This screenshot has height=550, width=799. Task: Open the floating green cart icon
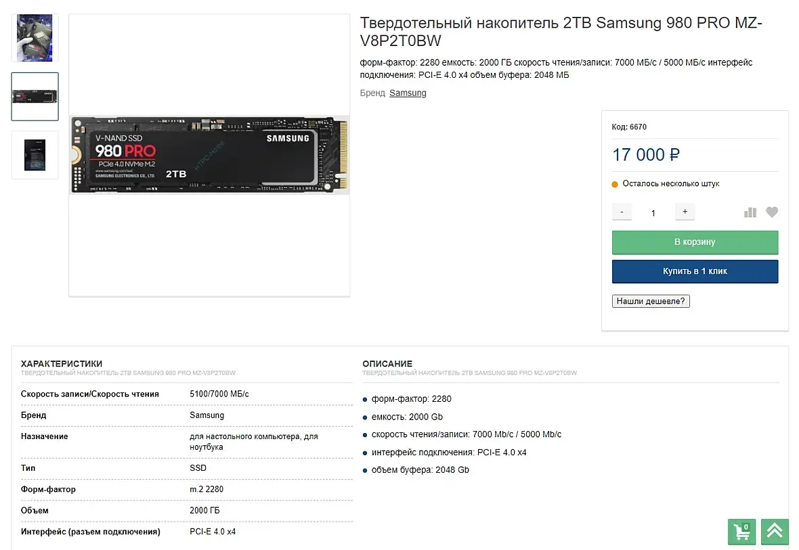click(741, 532)
